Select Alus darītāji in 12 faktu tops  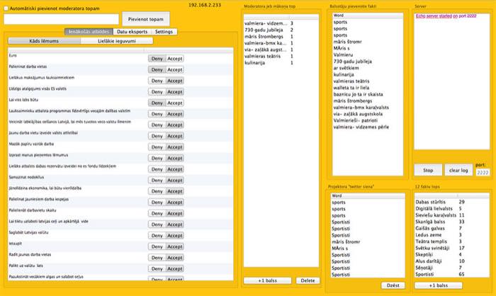(x=452, y=261)
